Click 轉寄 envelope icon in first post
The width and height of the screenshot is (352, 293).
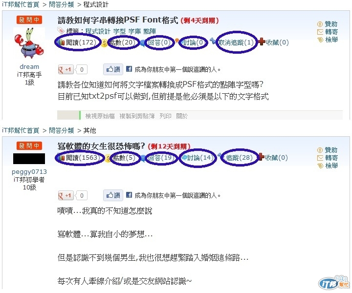coord(320,32)
